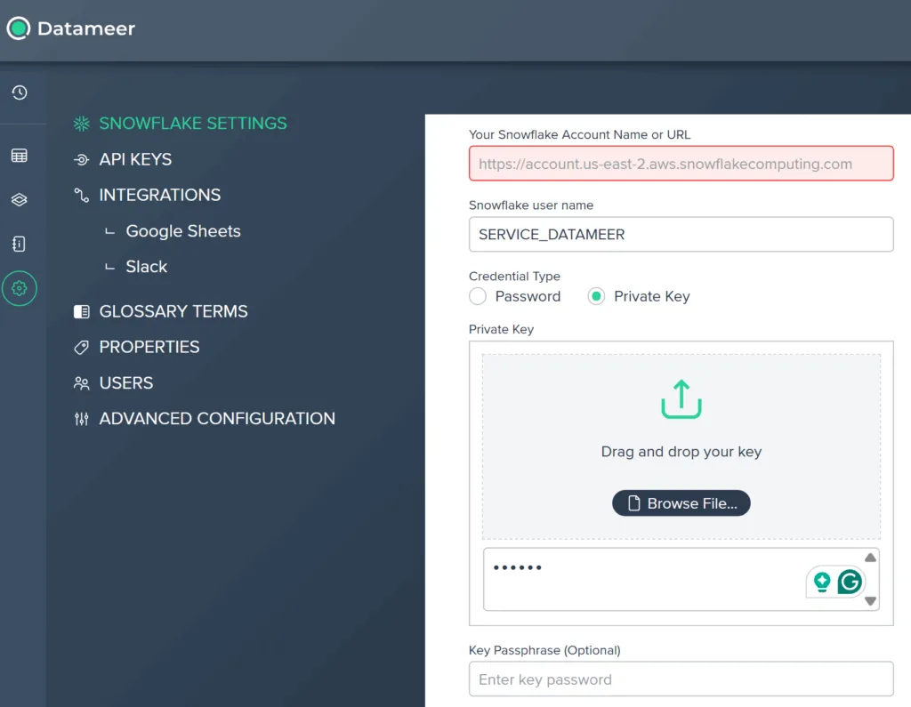Focus the Snowflake Account Name or URL field

pyautogui.click(x=681, y=164)
